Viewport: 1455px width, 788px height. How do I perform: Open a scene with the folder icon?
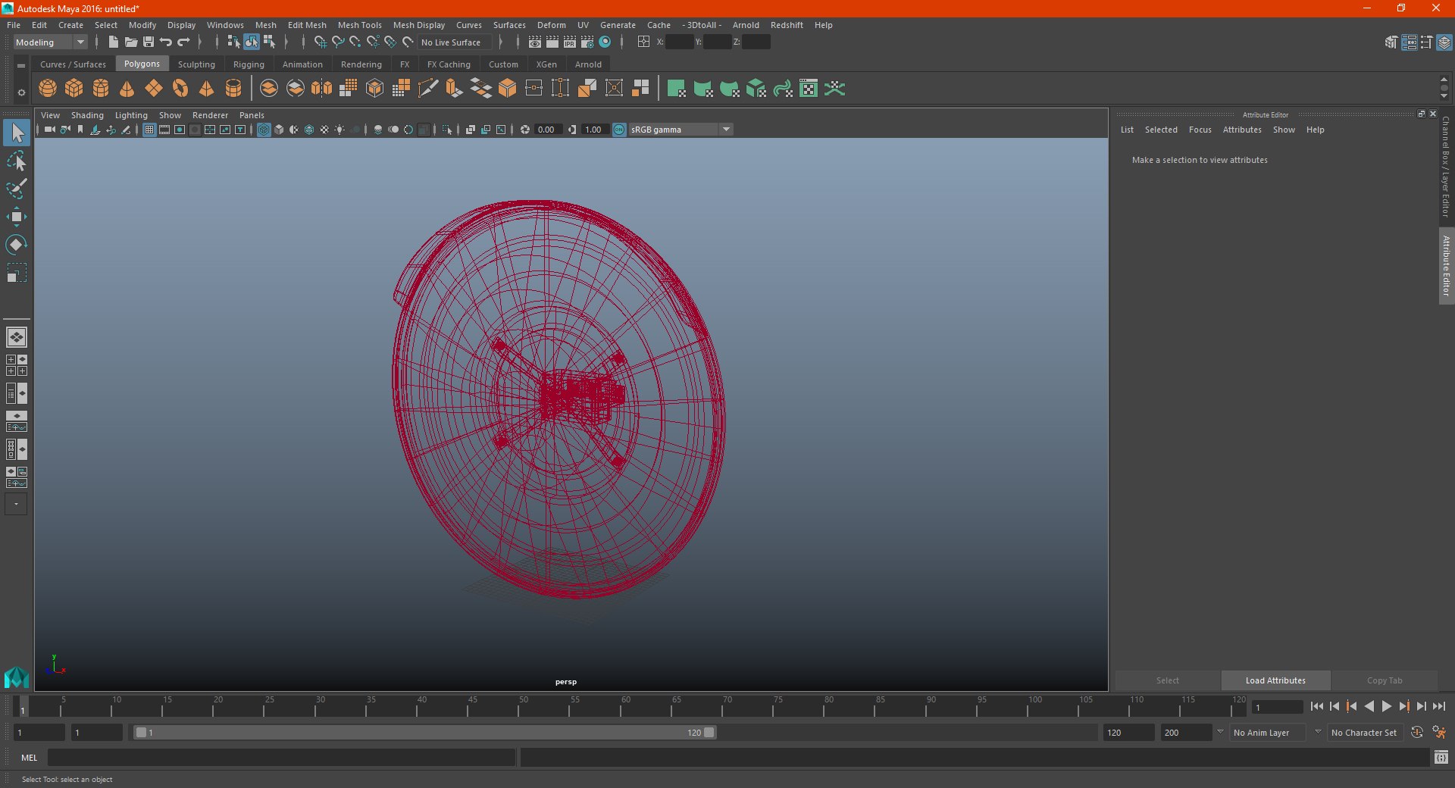131,42
